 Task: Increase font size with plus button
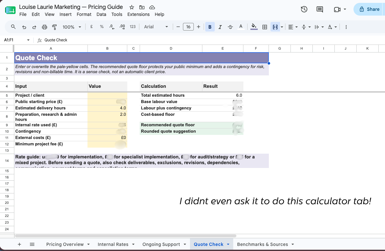199,27
